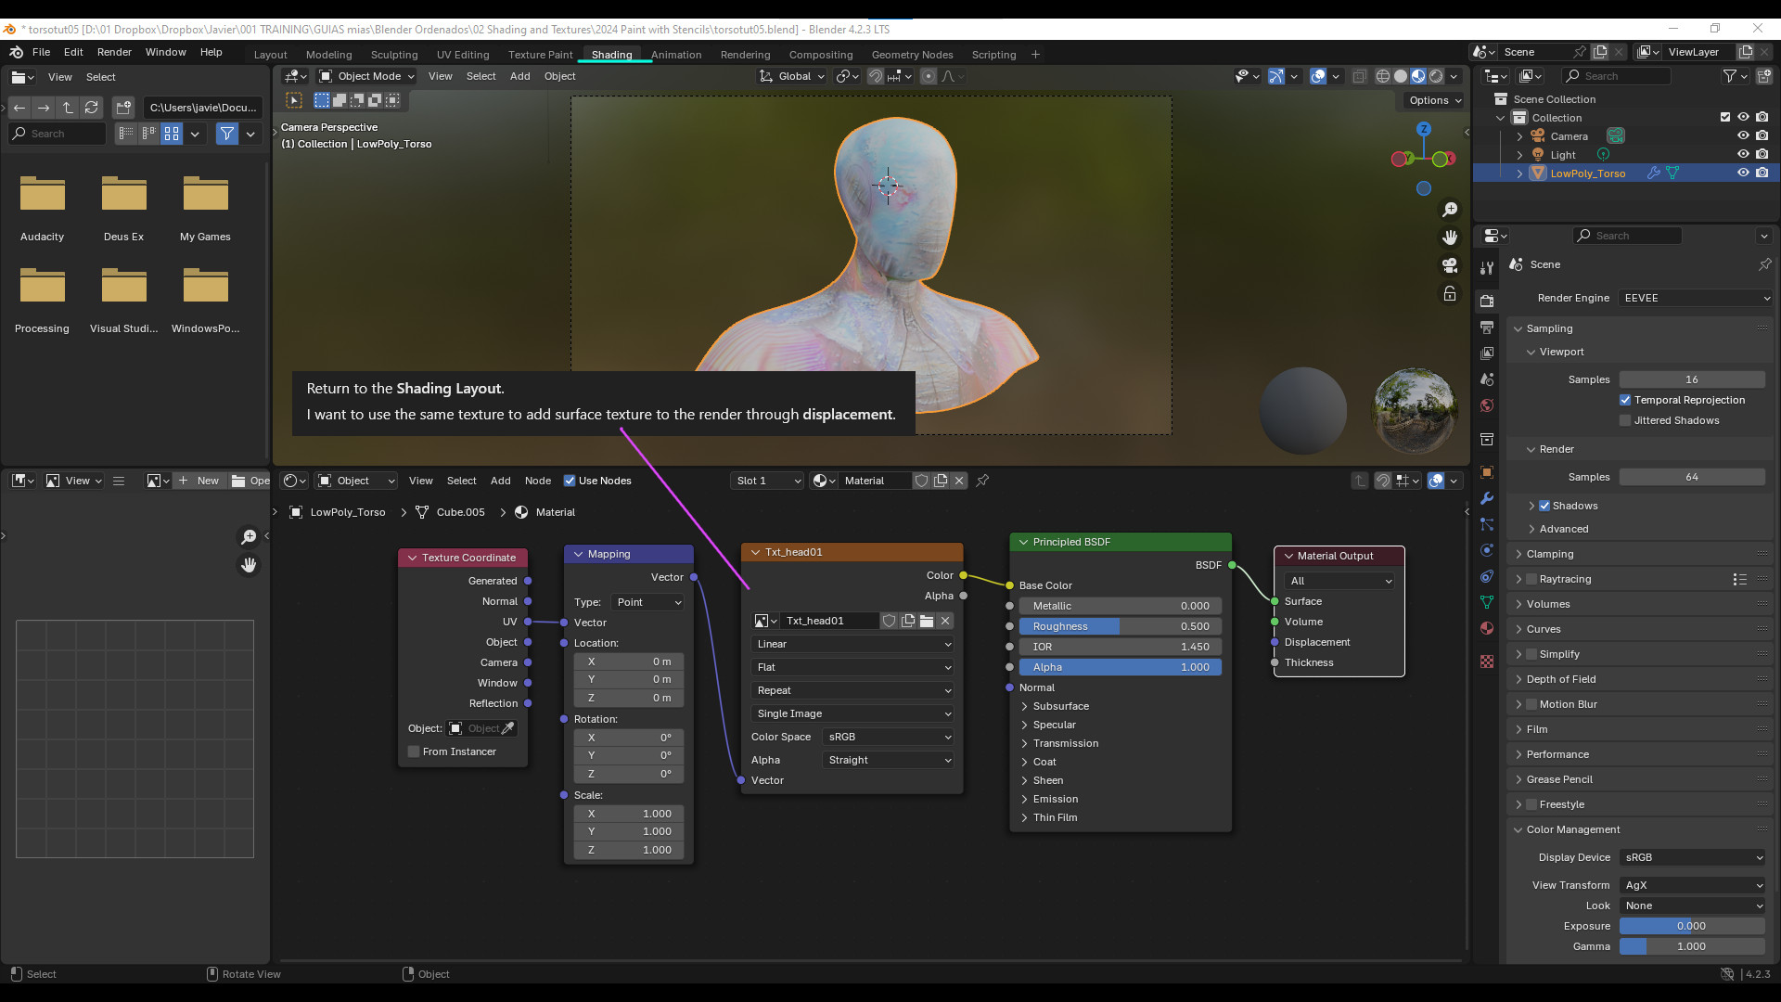Uncheck the Shadows checkbox
The height and width of the screenshot is (1002, 1781).
click(1544, 506)
